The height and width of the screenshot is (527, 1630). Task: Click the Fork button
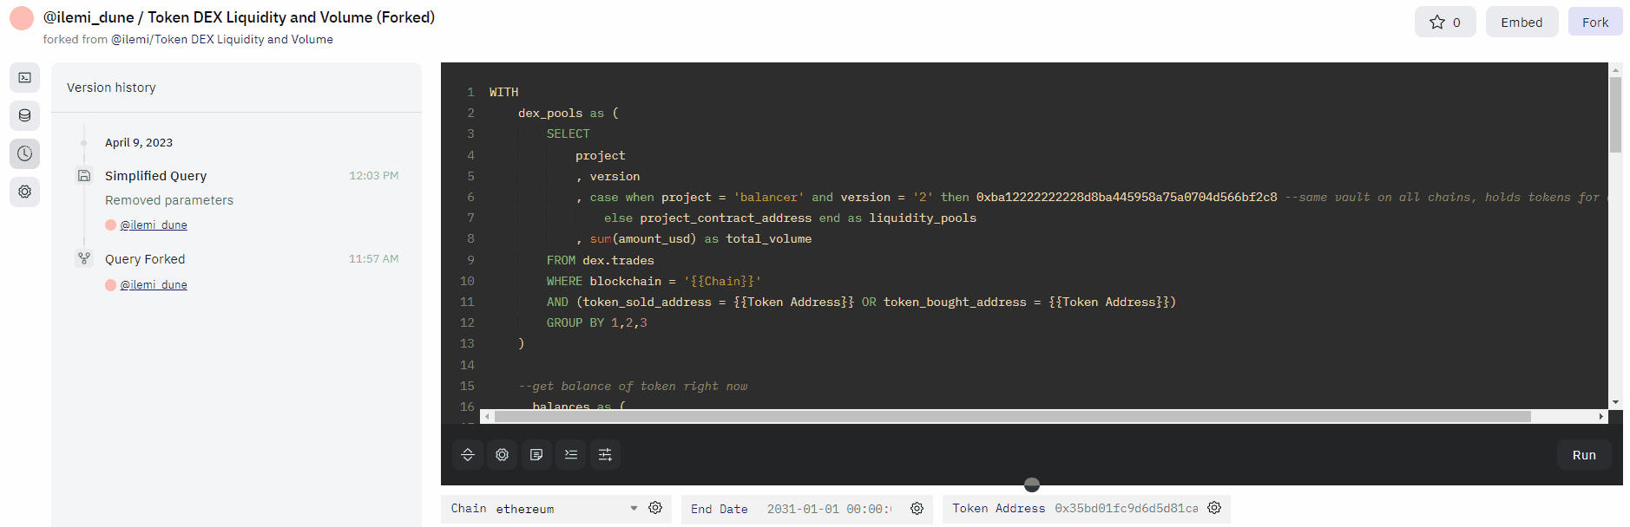(x=1595, y=22)
